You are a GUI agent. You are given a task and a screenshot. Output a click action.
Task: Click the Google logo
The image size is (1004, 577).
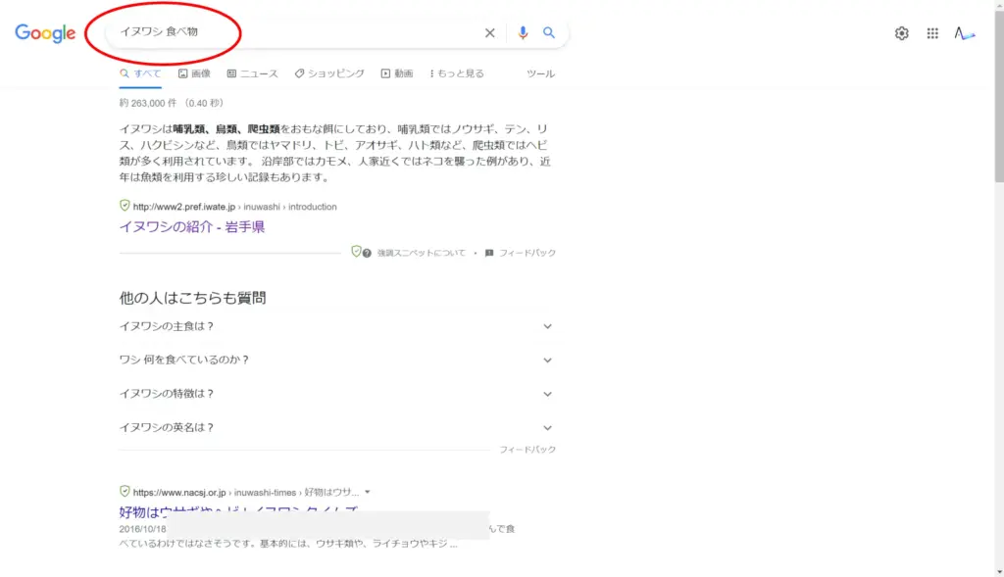click(x=45, y=33)
